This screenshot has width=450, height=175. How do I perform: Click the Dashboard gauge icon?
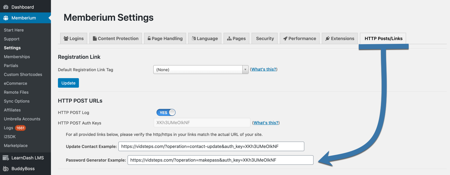(6, 7)
